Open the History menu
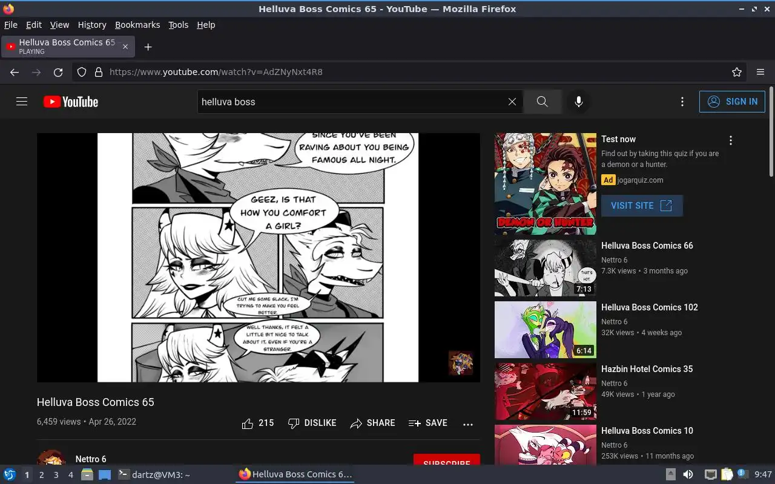Viewport: 775px width, 484px height. pos(92,25)
